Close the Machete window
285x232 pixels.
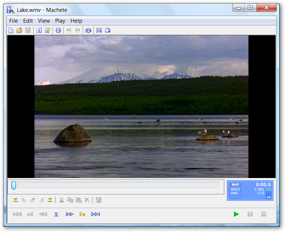point(266,8)
